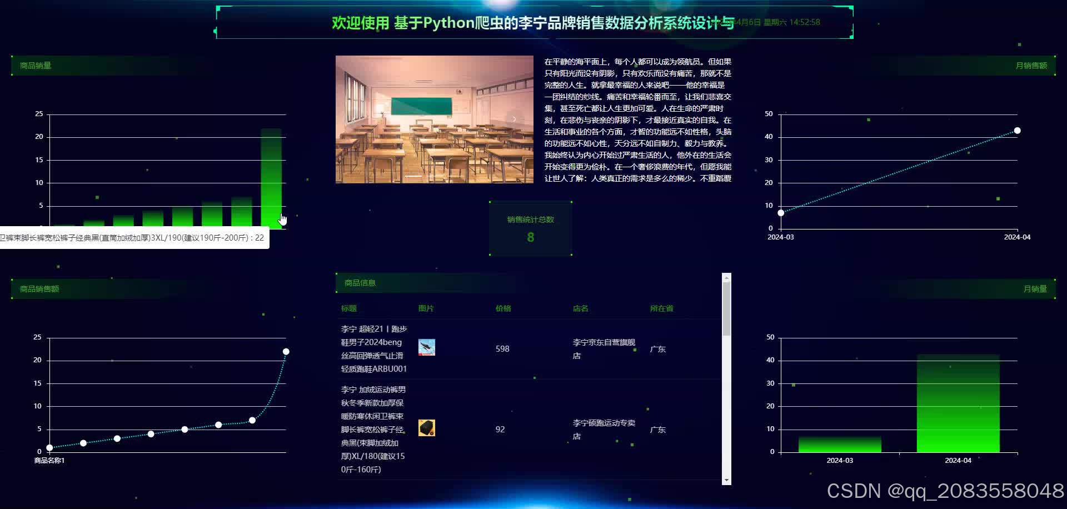Screen dimensions: 1067x509
Task: Click the 商品名称1 axis label
Action: click(49, 461)
